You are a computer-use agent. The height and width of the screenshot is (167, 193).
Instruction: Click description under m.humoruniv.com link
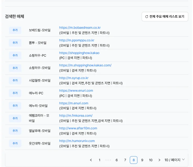click(x=84, y=146)
